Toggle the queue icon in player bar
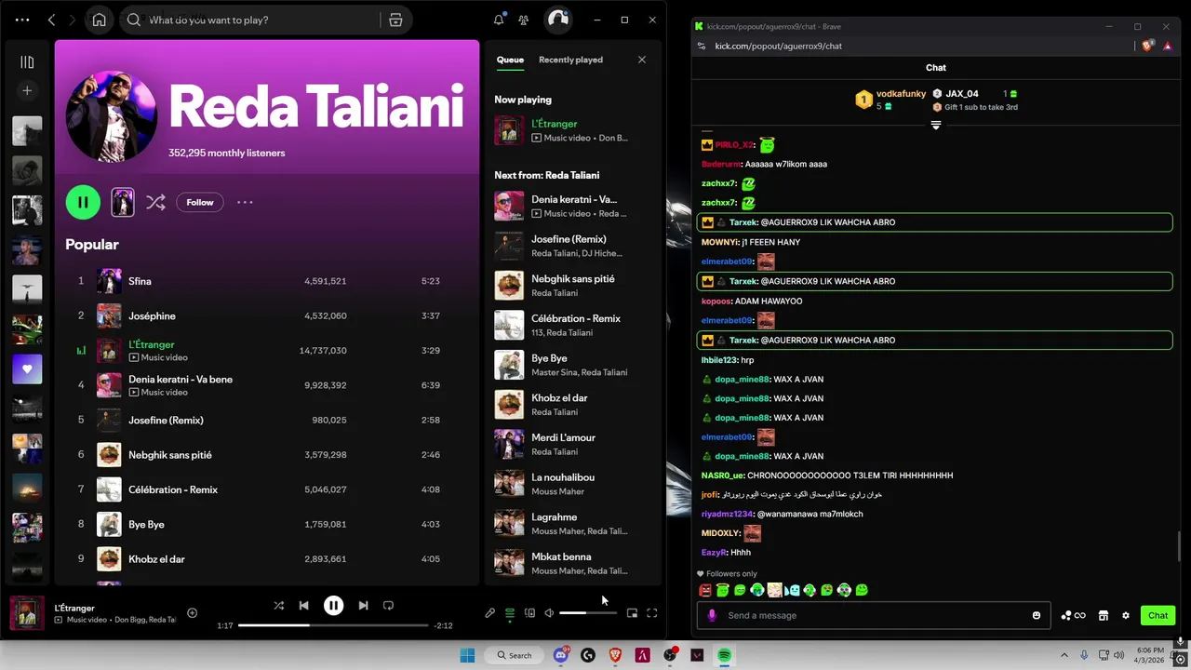This screenshot has height=670, width=1191. click(510, 612)
